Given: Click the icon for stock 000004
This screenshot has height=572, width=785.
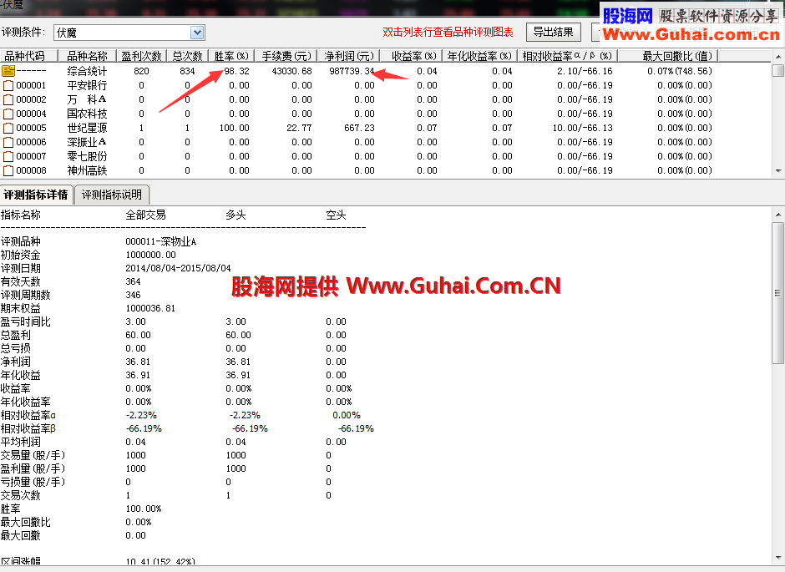Looking at the screenshot, I should (x=8, y=114).
